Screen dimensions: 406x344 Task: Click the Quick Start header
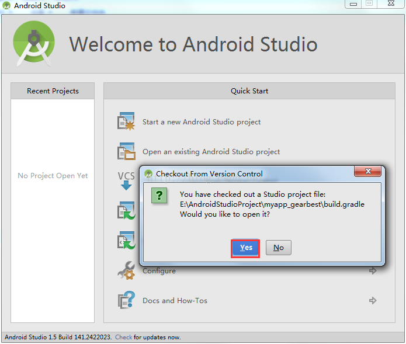click(249, 91)
